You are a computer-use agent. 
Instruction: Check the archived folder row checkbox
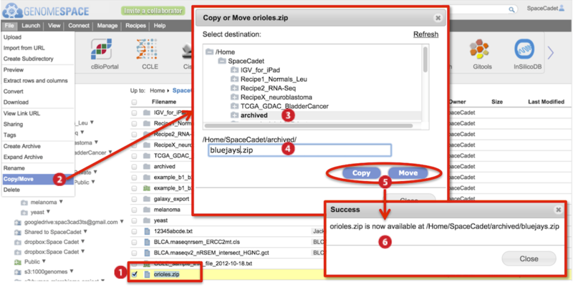click(x=134, y=167)
